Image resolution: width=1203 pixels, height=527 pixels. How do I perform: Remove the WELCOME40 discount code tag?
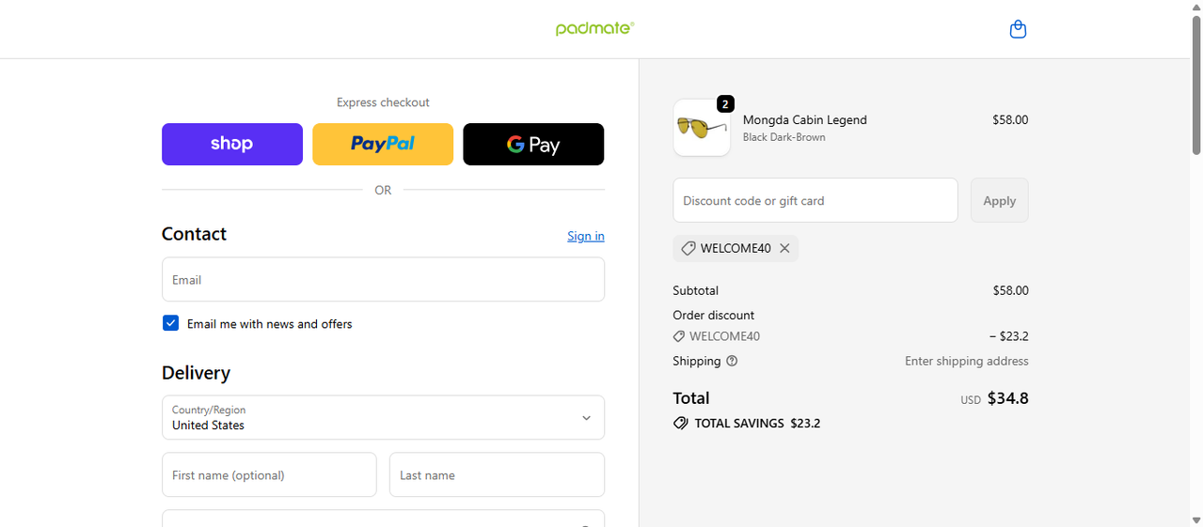tap(784, 248)
